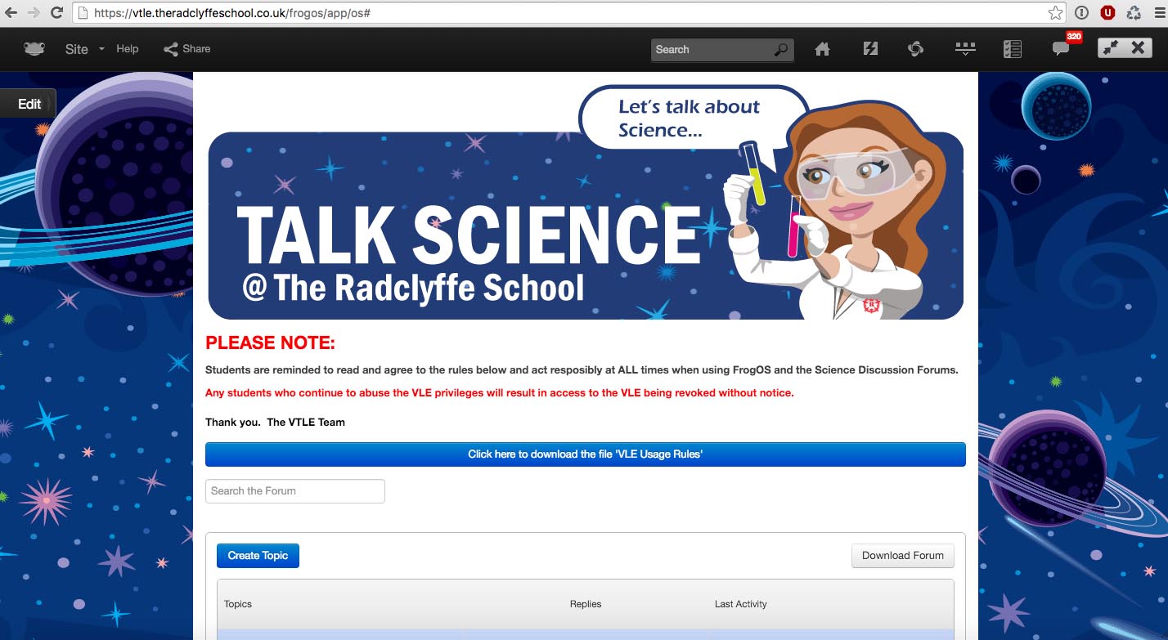Share this site via the Share button
Image resolution: width=1168 pixels, height=640 pixels.
(187, 49)
